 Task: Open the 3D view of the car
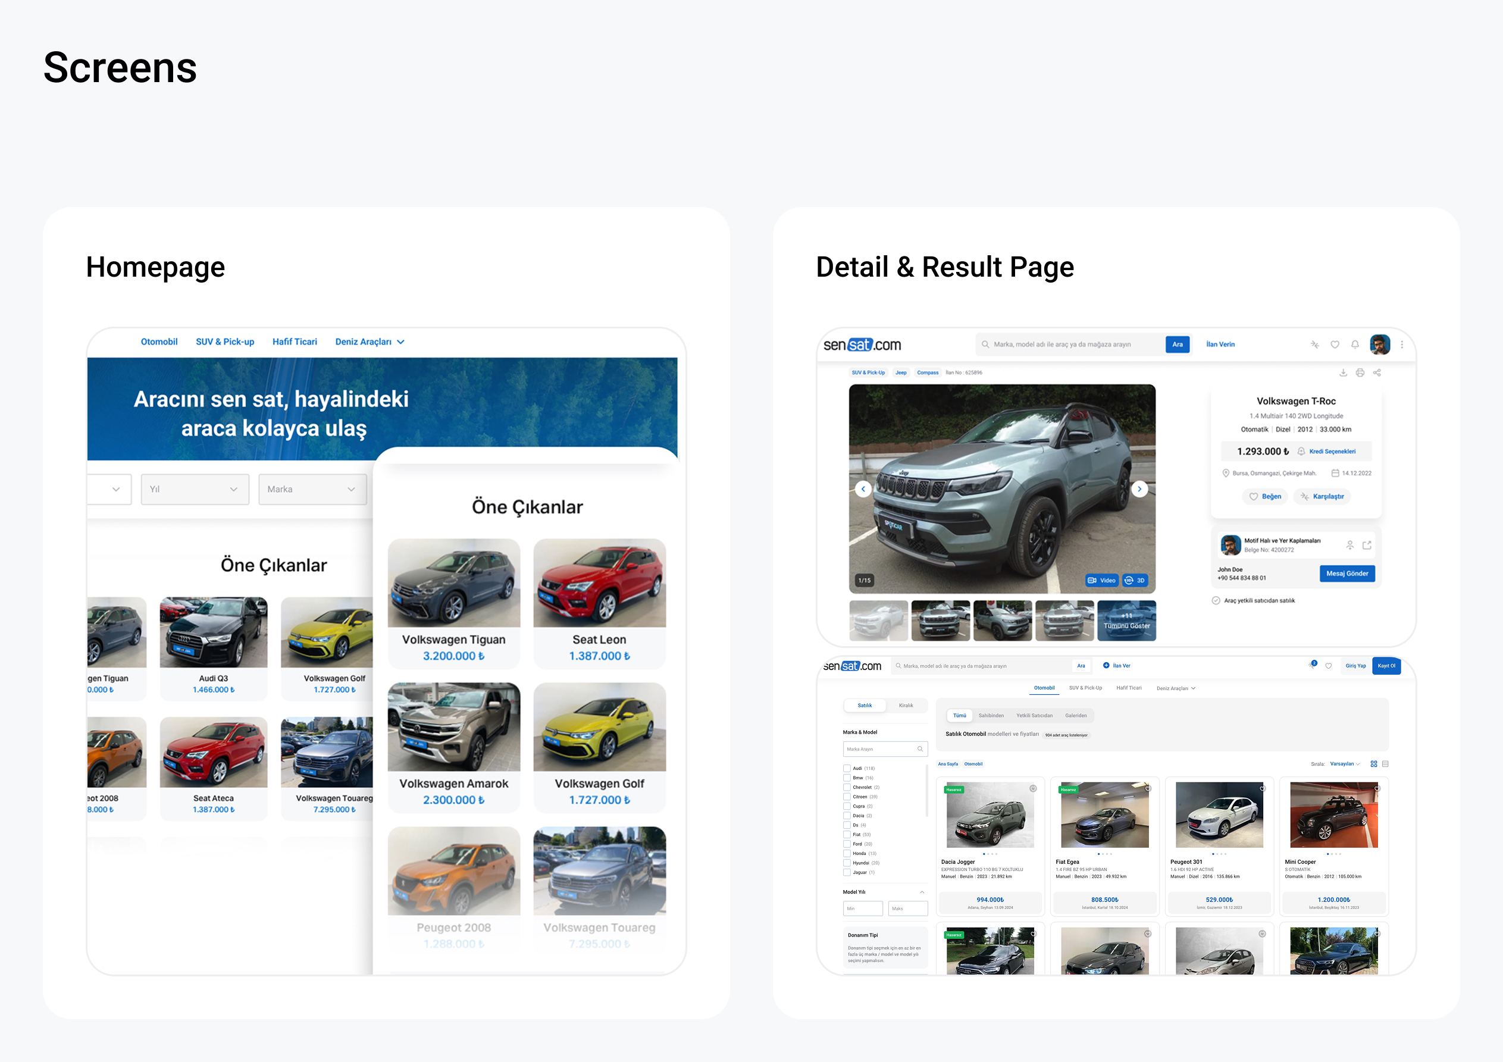pos(1135,580)
